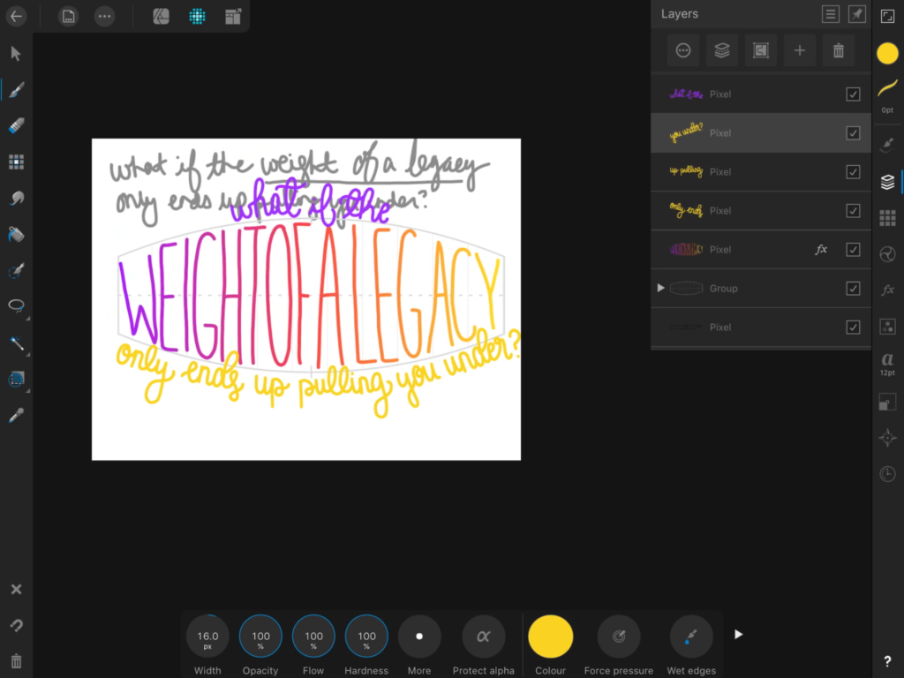Hide the purple 'what if the' layer
Viewport: 904px width, 678px height.
click(x=853, y=94)
